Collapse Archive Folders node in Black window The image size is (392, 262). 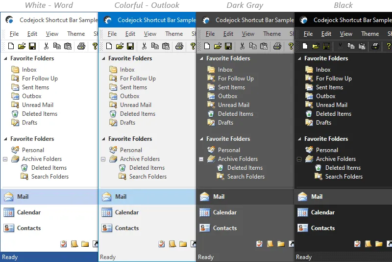(x=299, y=159)
